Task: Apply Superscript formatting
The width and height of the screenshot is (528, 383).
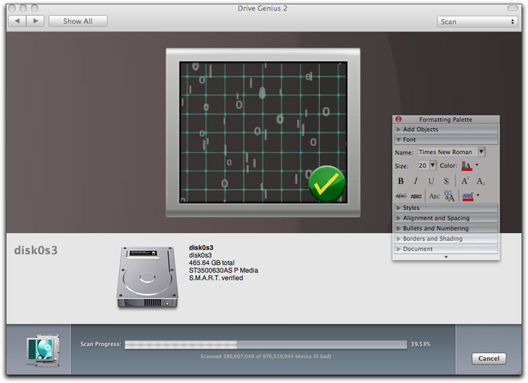Action: (x=465, y=181)
